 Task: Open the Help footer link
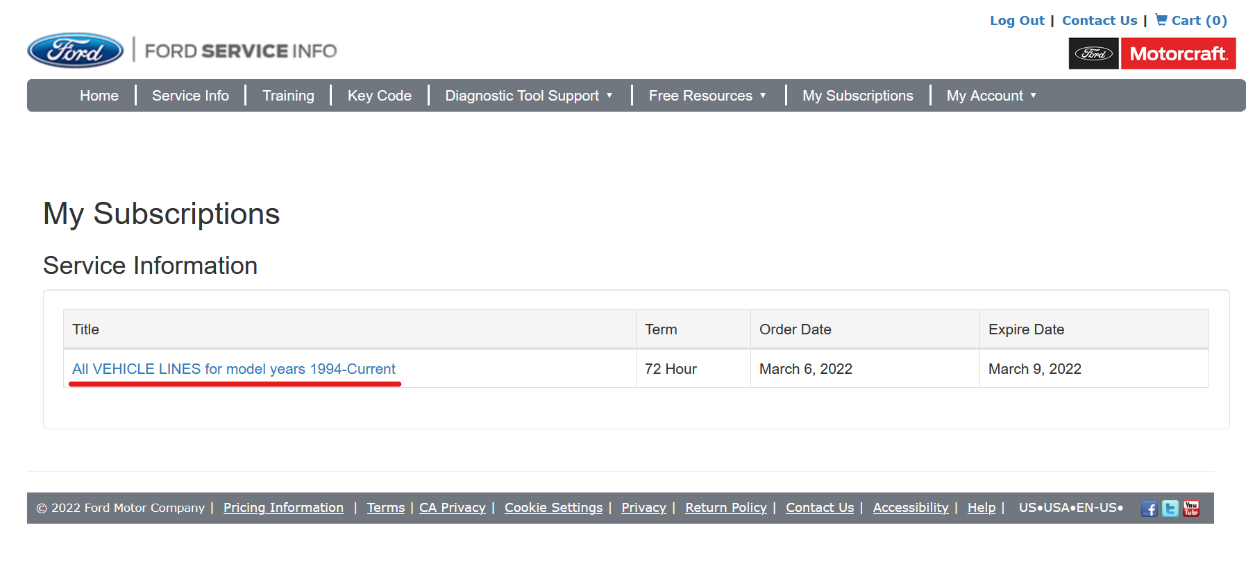(x=982, y=508)
